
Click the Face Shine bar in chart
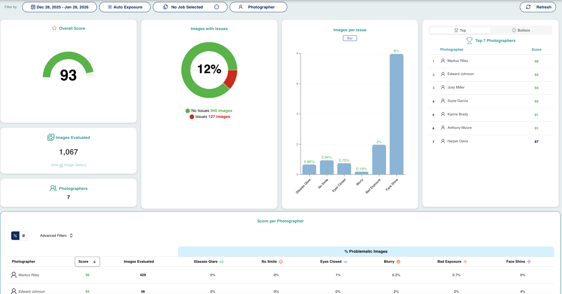click(397, 114)
